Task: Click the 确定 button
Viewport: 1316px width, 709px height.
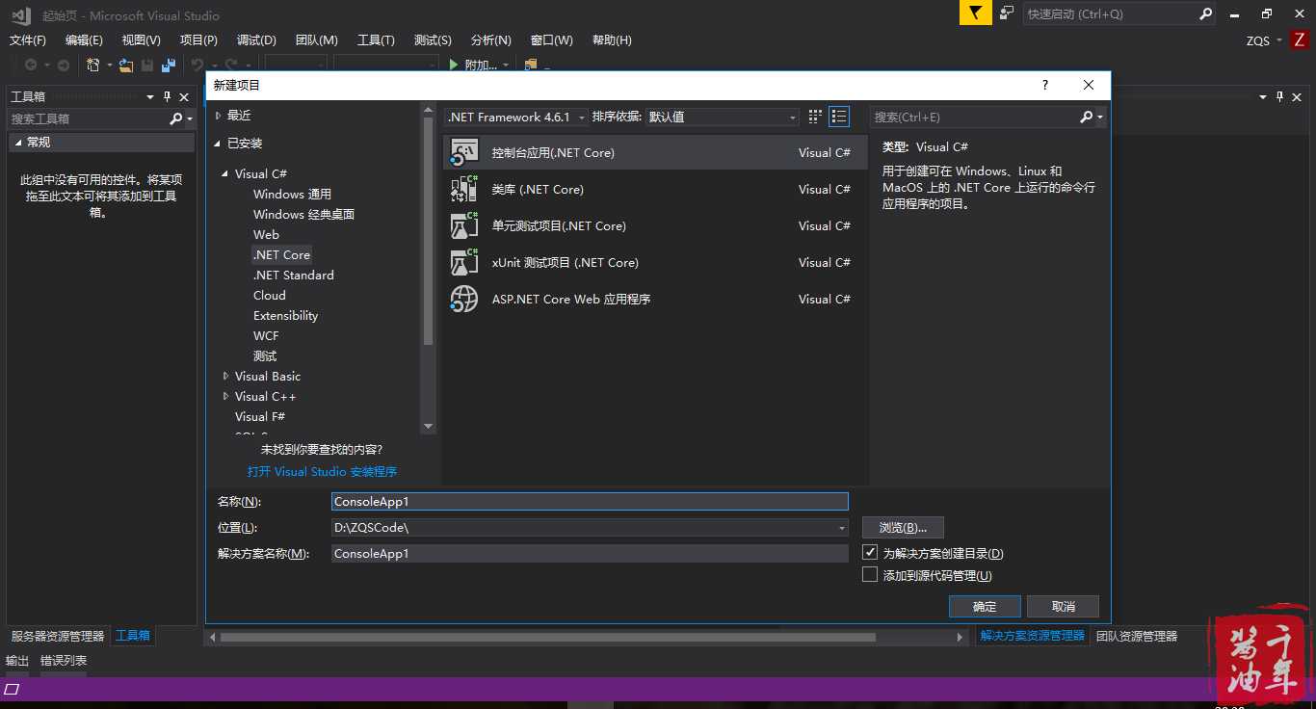Action: click(985, 606)
